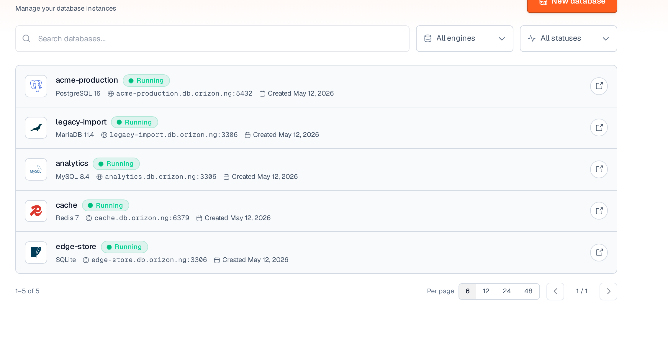Viewport: 668px width, 360px height.
Task: Click the activity pulse icon in All statuses
Action: point(532,38)
